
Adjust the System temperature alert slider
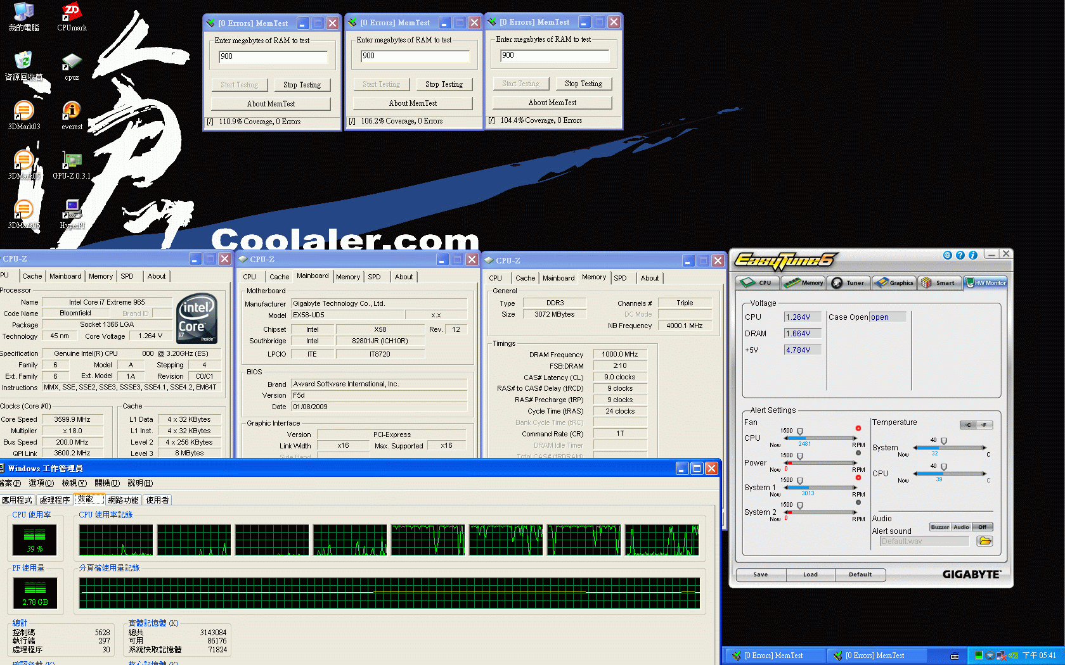click(943, 441)
